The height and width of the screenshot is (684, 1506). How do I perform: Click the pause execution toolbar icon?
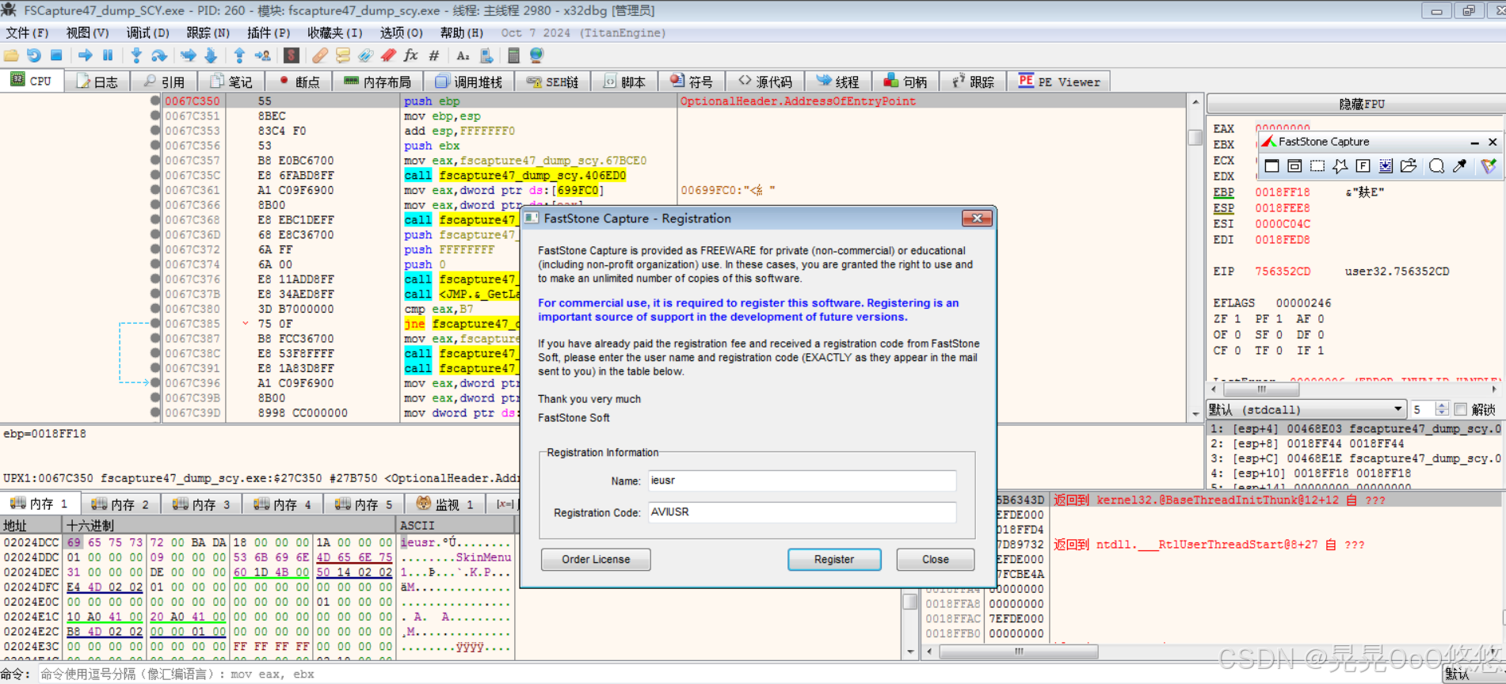[x=108, y=55]
